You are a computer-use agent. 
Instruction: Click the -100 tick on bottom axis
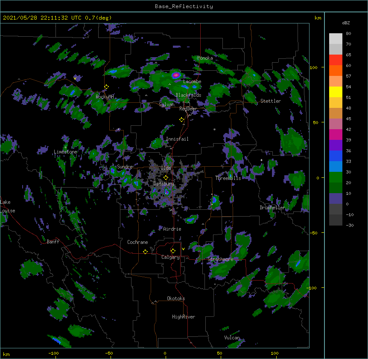pyautogui.click(x=53, y=353)
